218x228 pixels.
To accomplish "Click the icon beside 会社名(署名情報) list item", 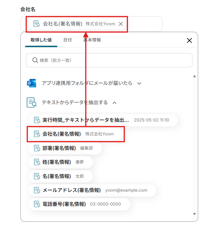I will 37,134.
